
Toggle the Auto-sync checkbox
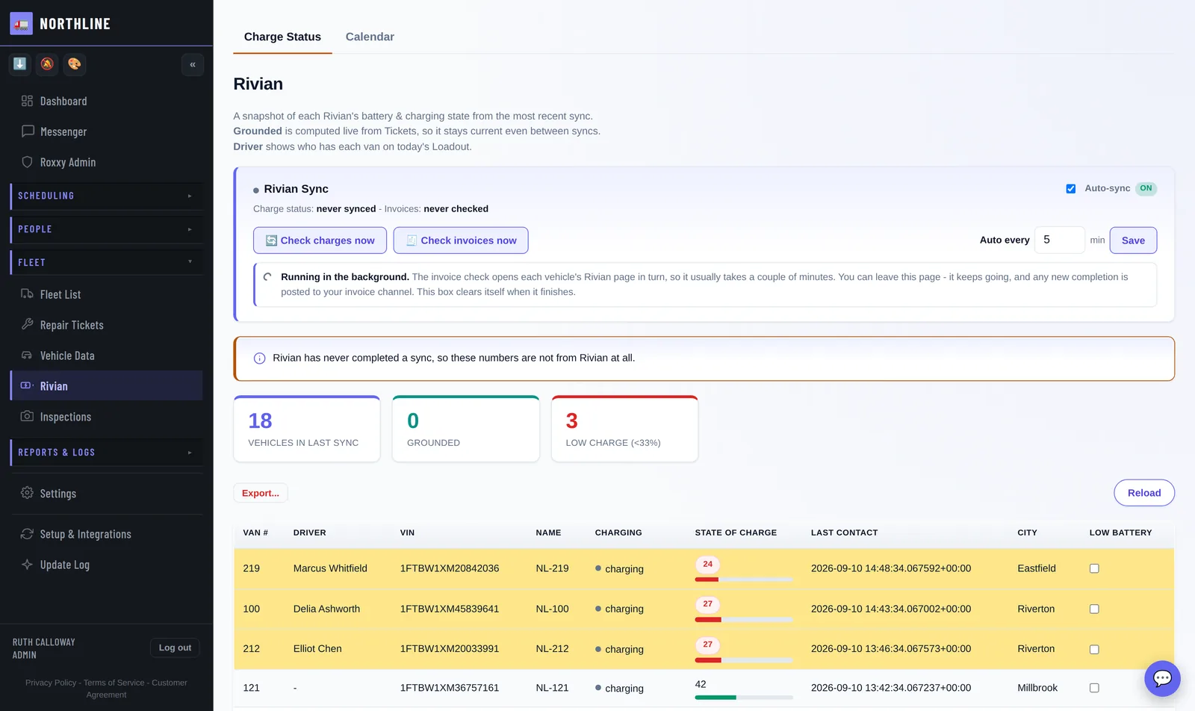point(1070,189)
